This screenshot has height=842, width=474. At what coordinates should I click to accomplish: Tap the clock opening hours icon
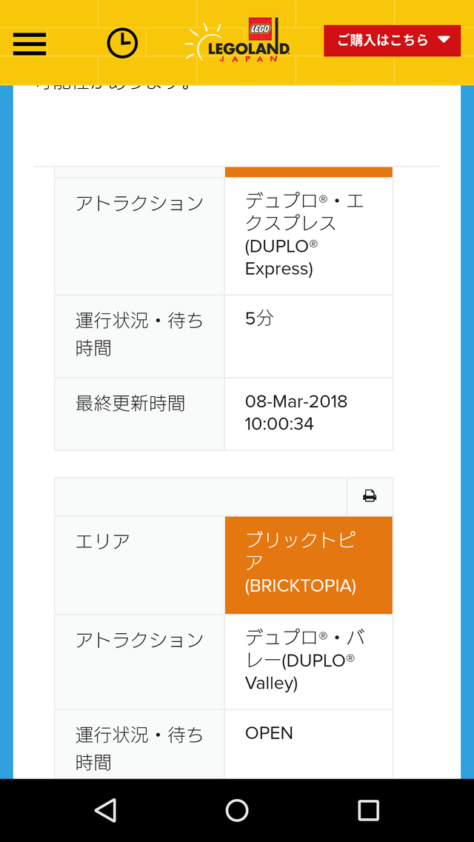(122, 43)
